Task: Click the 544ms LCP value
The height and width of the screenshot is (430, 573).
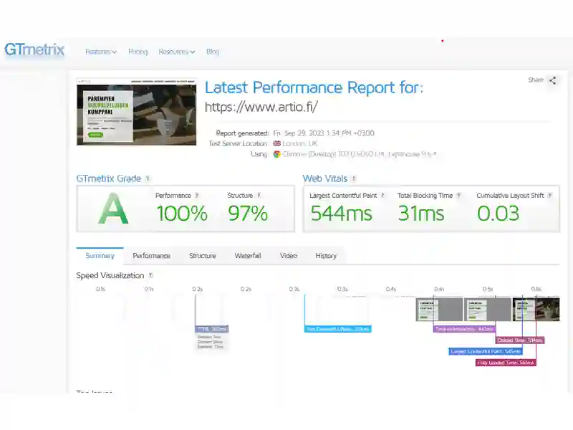Action: click(x=342, y=214)
